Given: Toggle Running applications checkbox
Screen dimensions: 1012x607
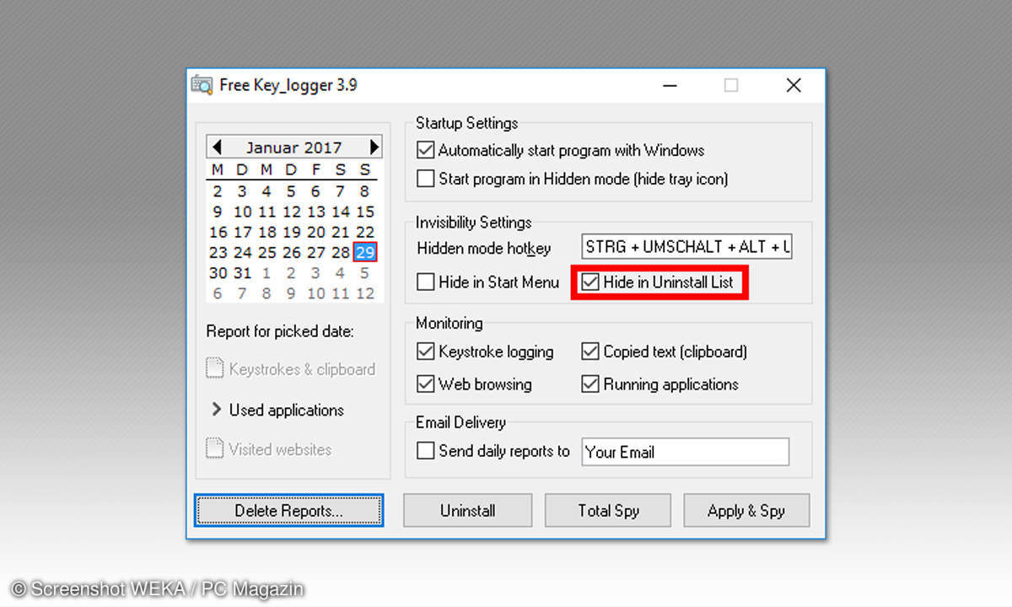Looking at the screenshot, I should (590, 384).
